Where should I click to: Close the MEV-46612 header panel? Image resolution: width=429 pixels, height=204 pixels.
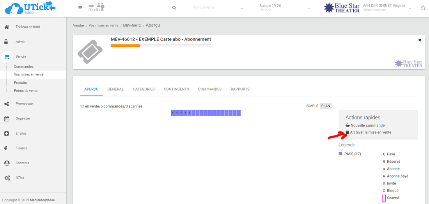(420, 40)
